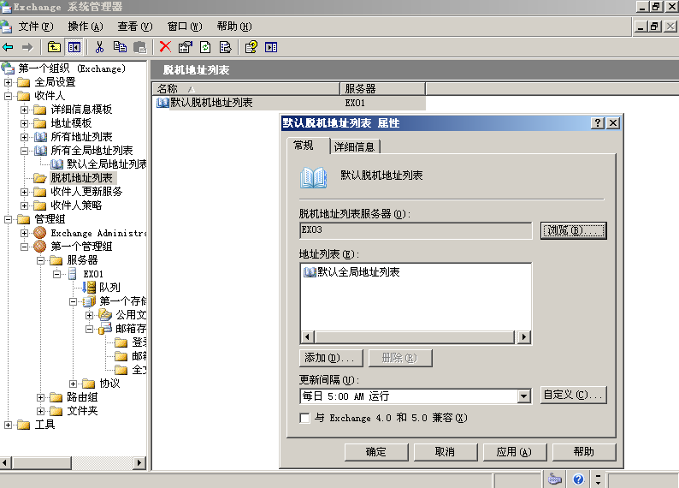The width and height of the screenshot is (679, 488).
Task: Expand the 全局设置 tree node
Action: 8,82
